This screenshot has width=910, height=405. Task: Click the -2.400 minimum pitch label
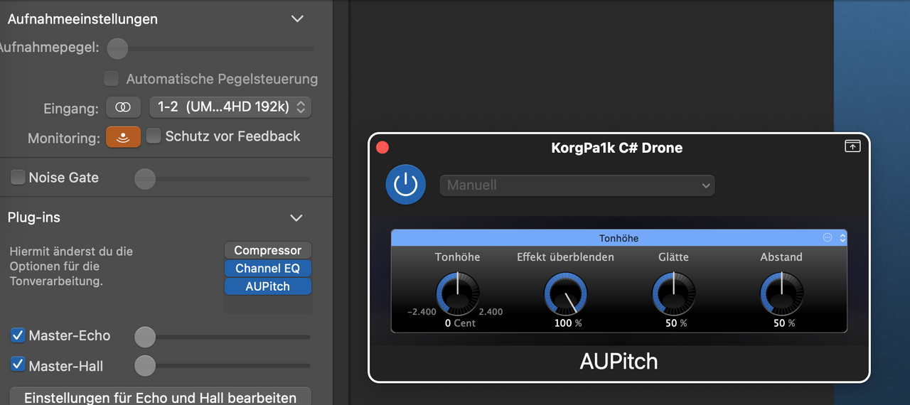point(422,312)
